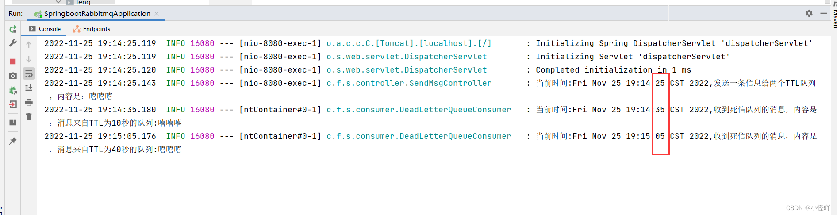The image size is (837, 215).
Task: Switch to the Endpoints tab
Action: pyautogui.click(x=91, y=29)
